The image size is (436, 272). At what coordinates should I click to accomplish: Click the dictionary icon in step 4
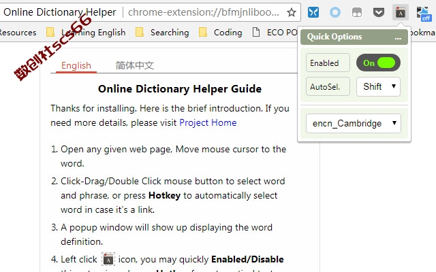pos(108,260)
